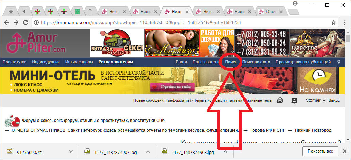Click the address bar URL field
The width and height of the screenshot is (351, 160).
pyautogui.click(x=184, y=23)
